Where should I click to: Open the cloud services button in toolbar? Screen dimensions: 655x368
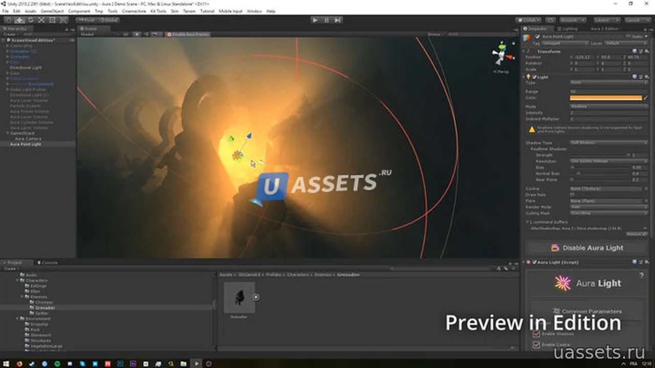click(x=551, y=20)
